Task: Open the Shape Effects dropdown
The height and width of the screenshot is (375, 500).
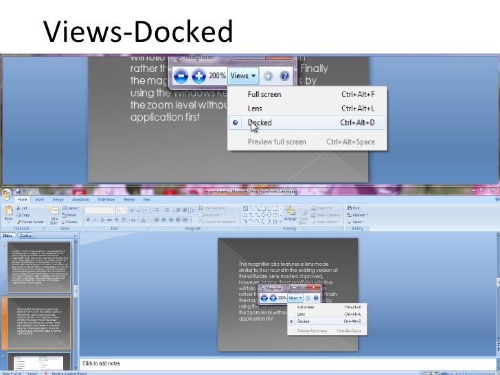Action: click(324, 222)
